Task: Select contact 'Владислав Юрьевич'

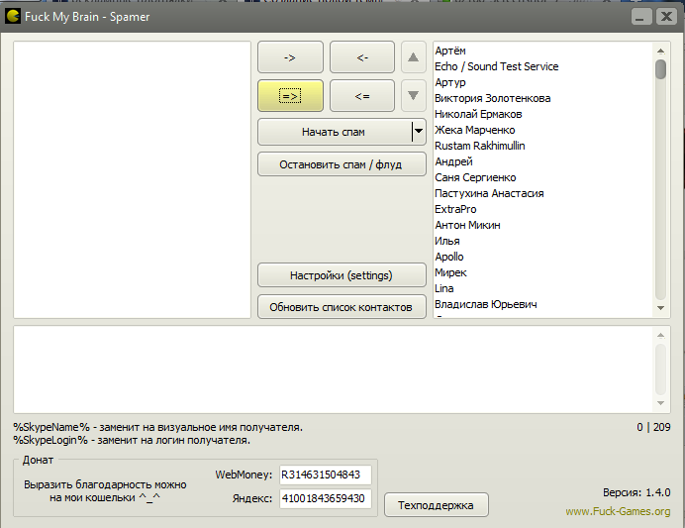Action: pos(485,304)
